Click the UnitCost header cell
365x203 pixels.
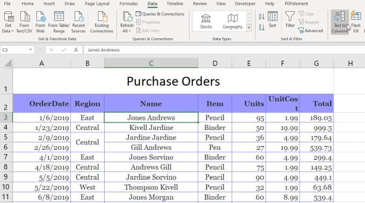click(x=283, y=103)
